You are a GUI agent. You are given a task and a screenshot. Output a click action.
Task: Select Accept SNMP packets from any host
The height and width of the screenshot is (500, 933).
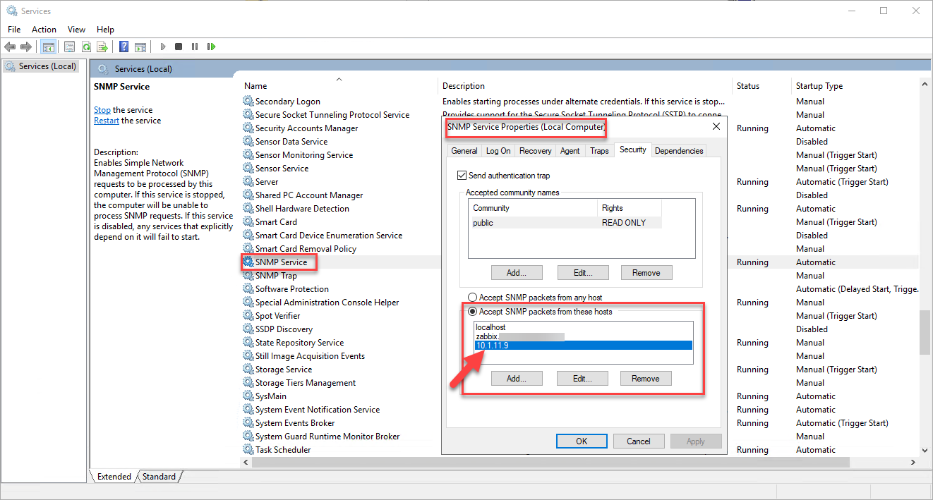[473, 297]
